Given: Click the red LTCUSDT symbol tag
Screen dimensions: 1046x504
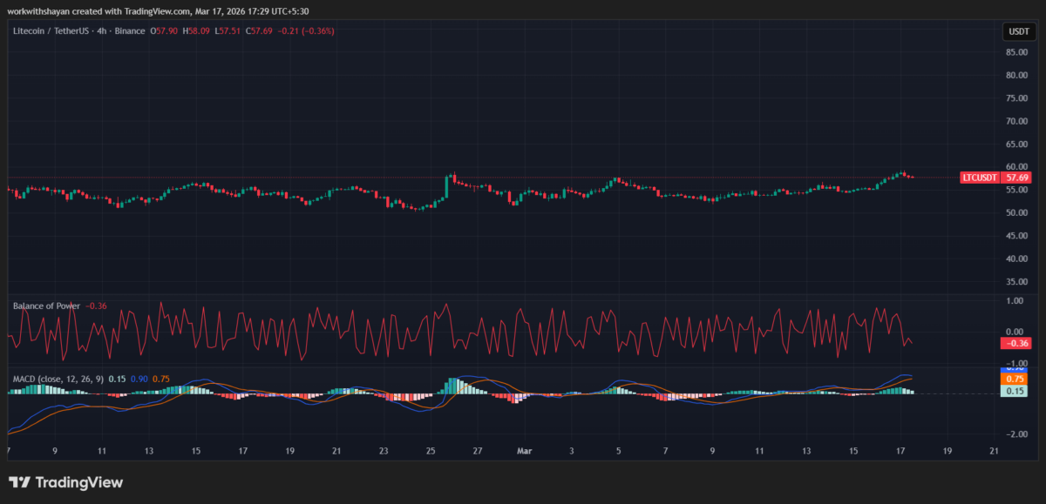Looking at the screenshot, I should coord(979,178).
